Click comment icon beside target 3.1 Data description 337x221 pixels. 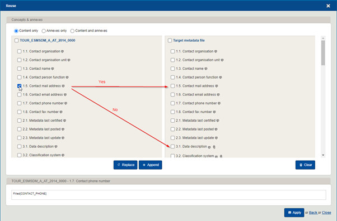coord(209,147)
